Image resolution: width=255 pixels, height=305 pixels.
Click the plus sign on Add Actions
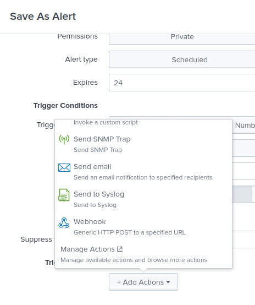tap(119, 282)
